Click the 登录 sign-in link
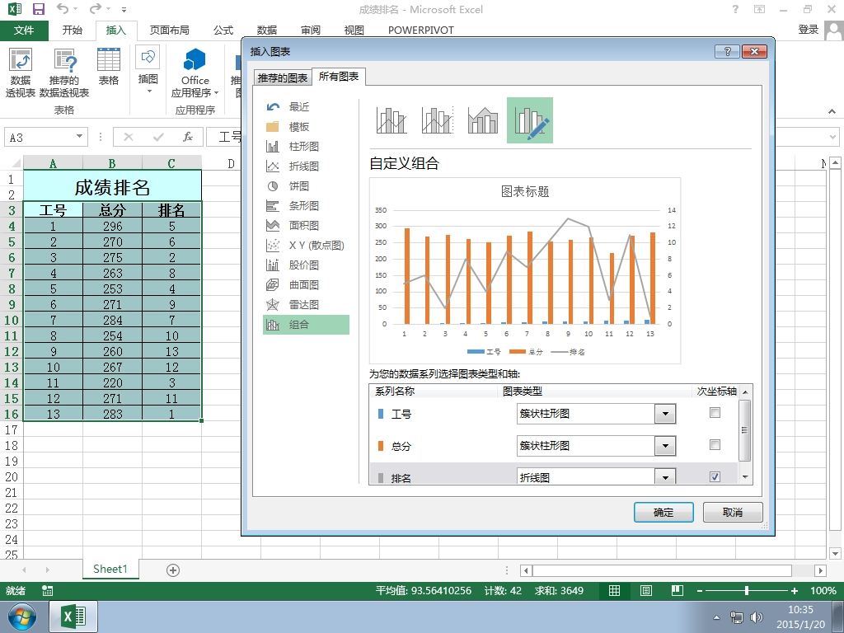This screenshot has height=633, width=844. pyautogui.click(x=808, y=30)
